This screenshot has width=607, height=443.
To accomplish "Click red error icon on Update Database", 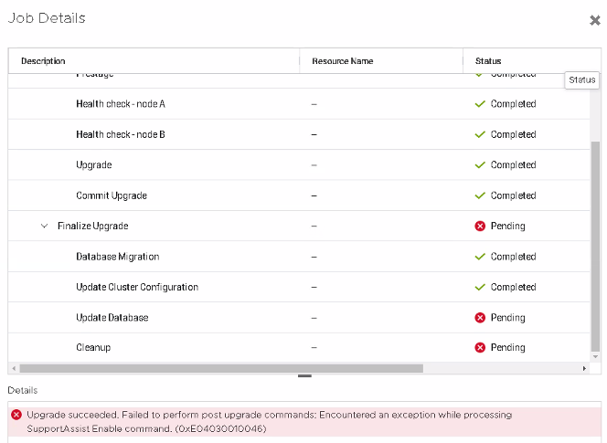I will [480, 318].
